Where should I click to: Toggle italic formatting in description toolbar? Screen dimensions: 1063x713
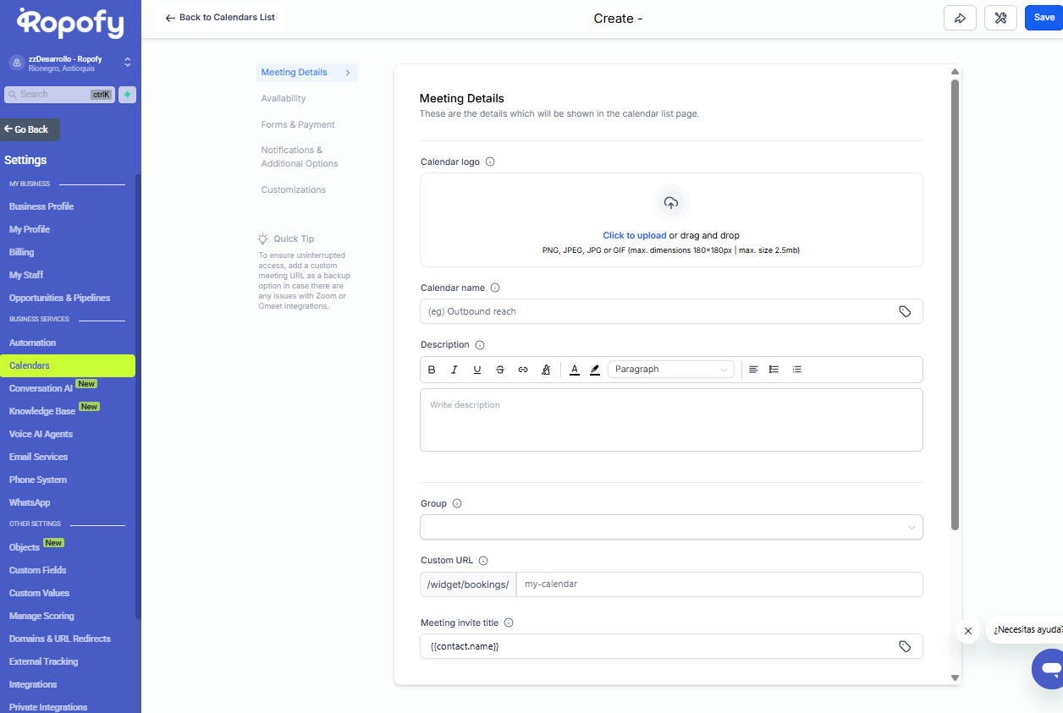[x=454, y=370]
